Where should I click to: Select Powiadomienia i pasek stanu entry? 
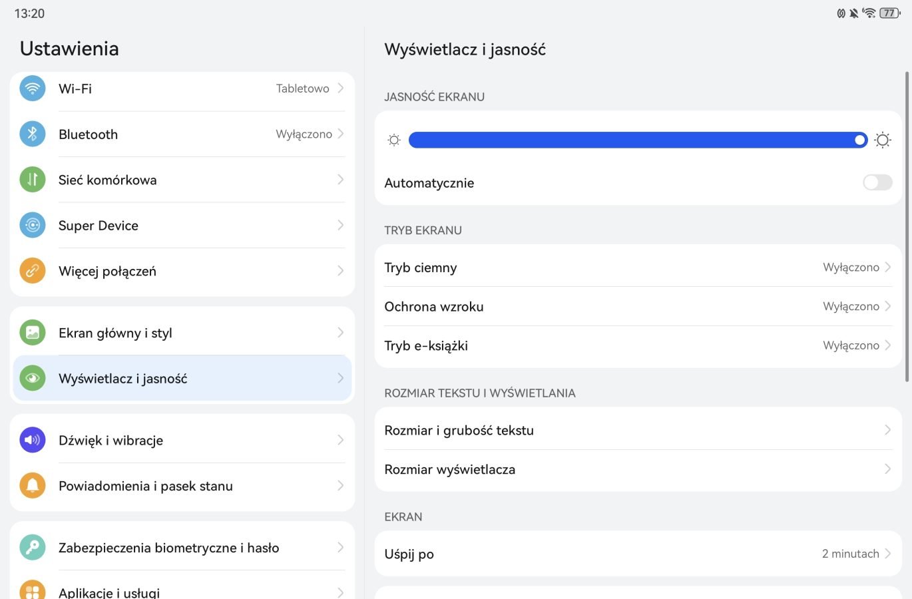click(x=182, y=486)
